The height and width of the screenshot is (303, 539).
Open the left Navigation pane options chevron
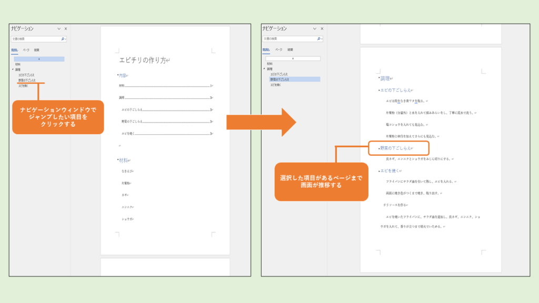pyautogui.click(x=59, y=29)
